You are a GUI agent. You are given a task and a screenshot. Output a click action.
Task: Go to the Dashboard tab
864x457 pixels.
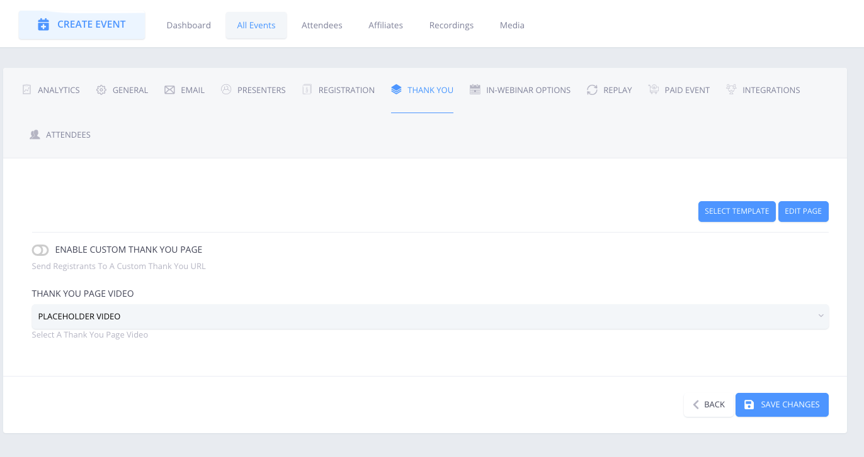(x=188, y=25)
